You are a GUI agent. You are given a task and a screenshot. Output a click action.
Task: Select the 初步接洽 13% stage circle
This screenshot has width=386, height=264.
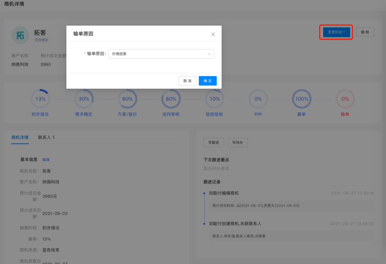pos(40,99)
